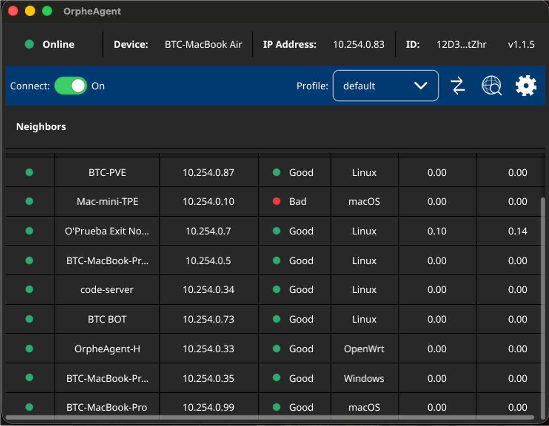This screenshot has width=549, height=426.
Task: Click the transfer arrows icon
Action: pyautogui.click(x=458, y=86)
